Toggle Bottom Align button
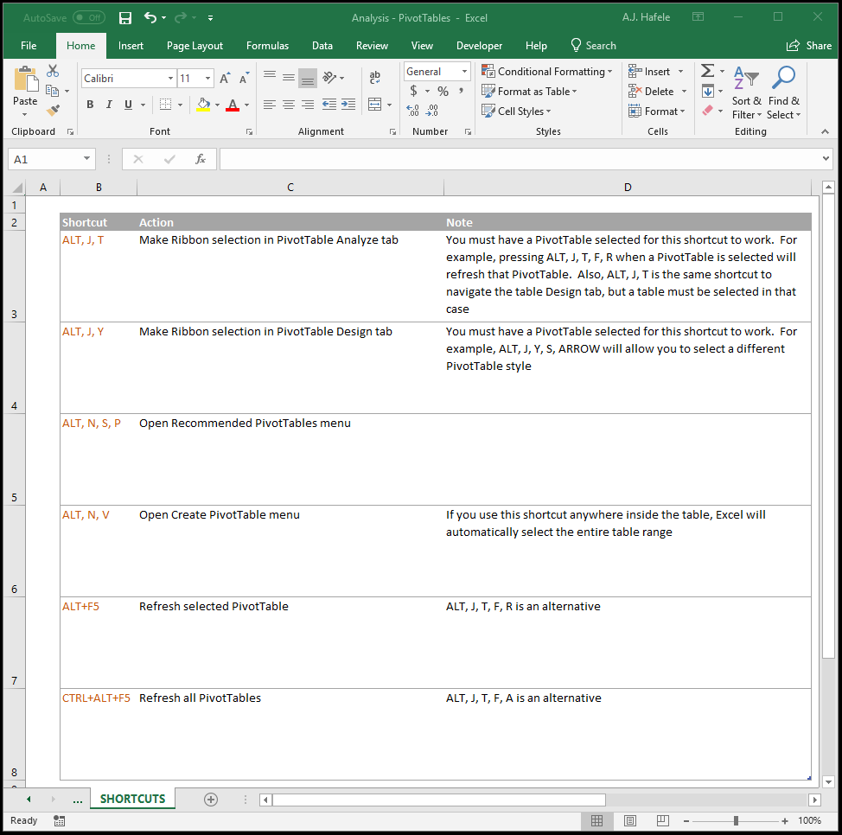 pyautogui.click(x=308, y=79)
